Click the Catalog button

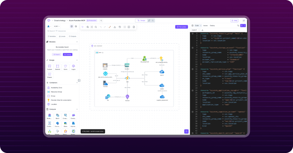click(x=67, y=54)
